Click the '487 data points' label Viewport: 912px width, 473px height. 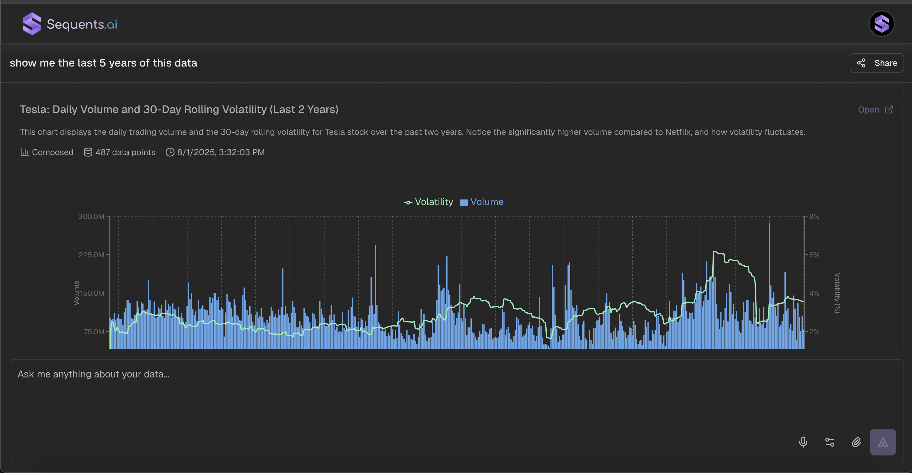[x=125, y=152]
